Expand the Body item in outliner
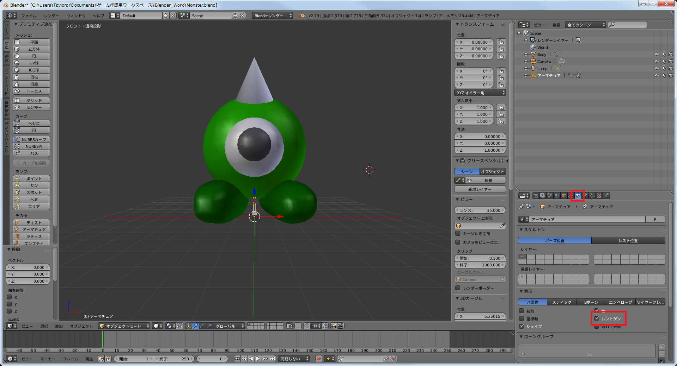 (x=526, y=55)
